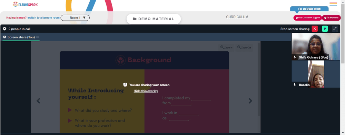This screenshot has height=135, width=345.
Task: Click Hide this overlay link
Action: coord(146,91)
